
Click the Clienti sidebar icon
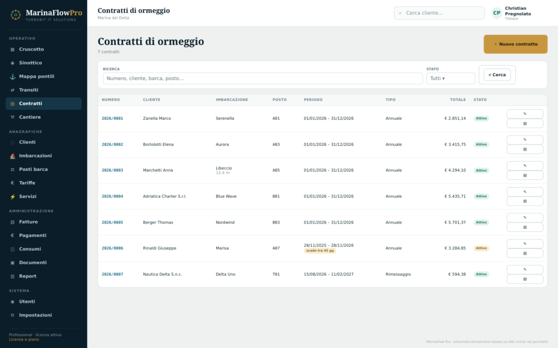[x=13, y=142]
